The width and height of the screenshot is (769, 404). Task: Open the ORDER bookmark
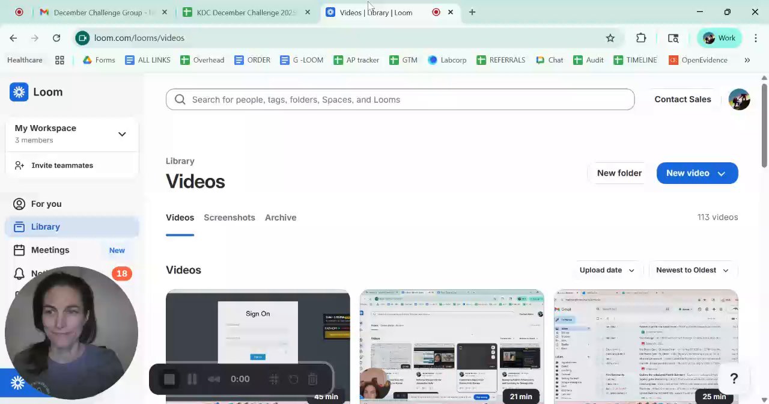coord(252,60)
